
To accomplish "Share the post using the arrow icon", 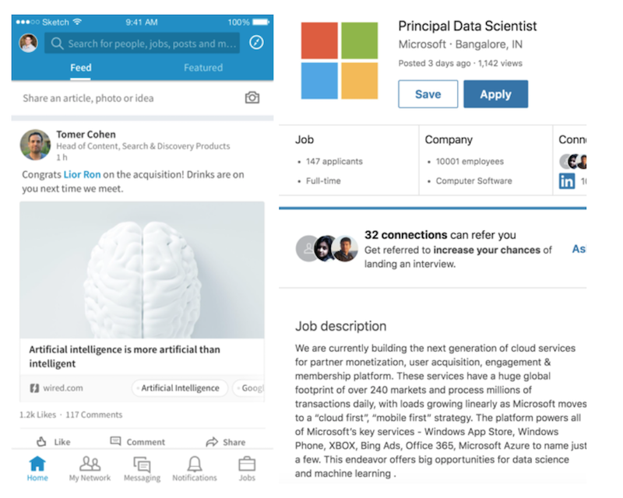I will pyautogui.click(x=226, y=442).
